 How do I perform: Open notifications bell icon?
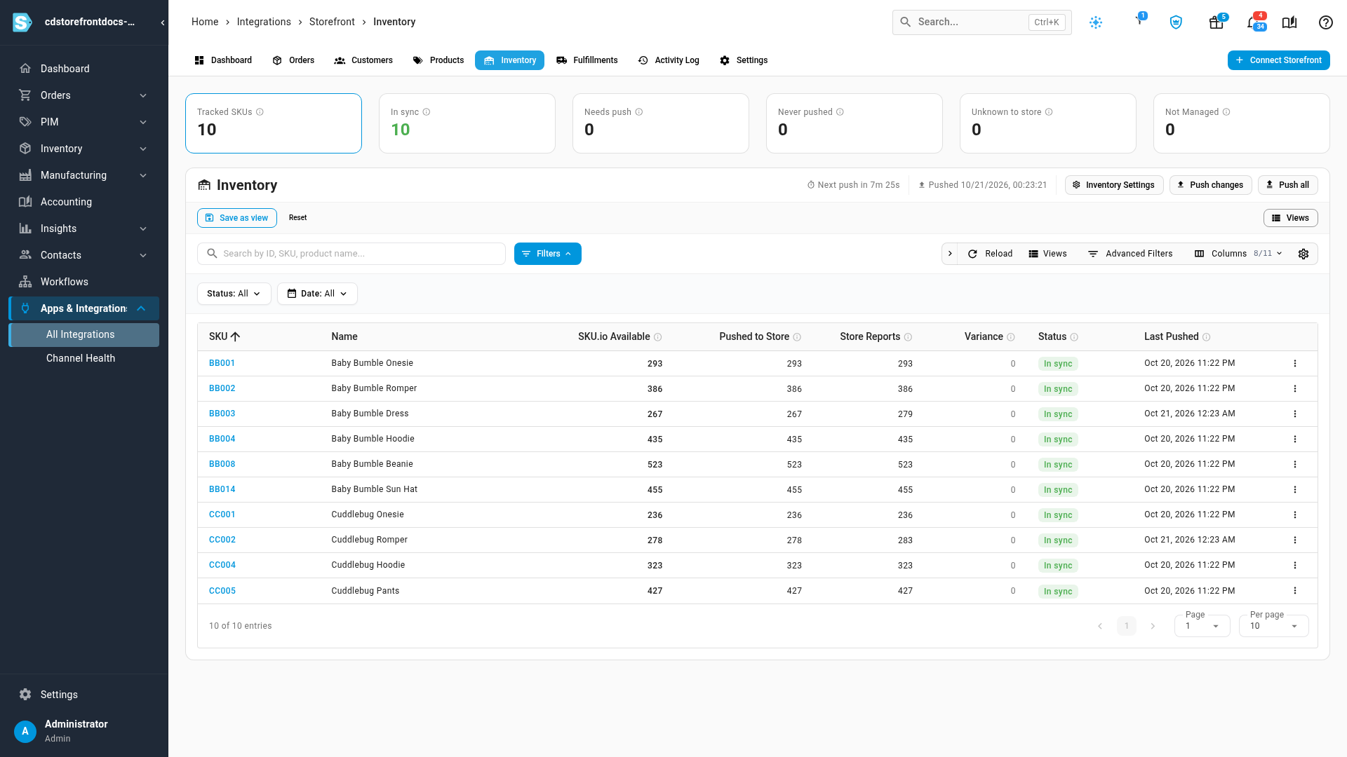point(1253,22)
